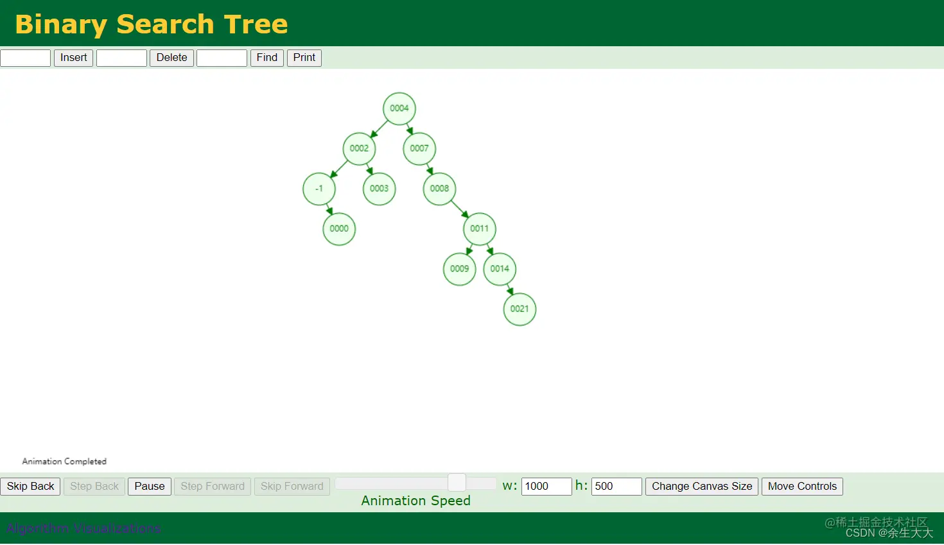Click the Delete button
The image size is (944, 545).
(171, 58)
